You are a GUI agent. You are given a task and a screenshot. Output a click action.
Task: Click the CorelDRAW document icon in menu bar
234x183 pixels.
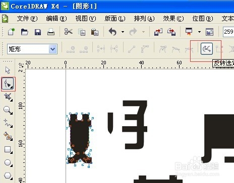[5, 19]
